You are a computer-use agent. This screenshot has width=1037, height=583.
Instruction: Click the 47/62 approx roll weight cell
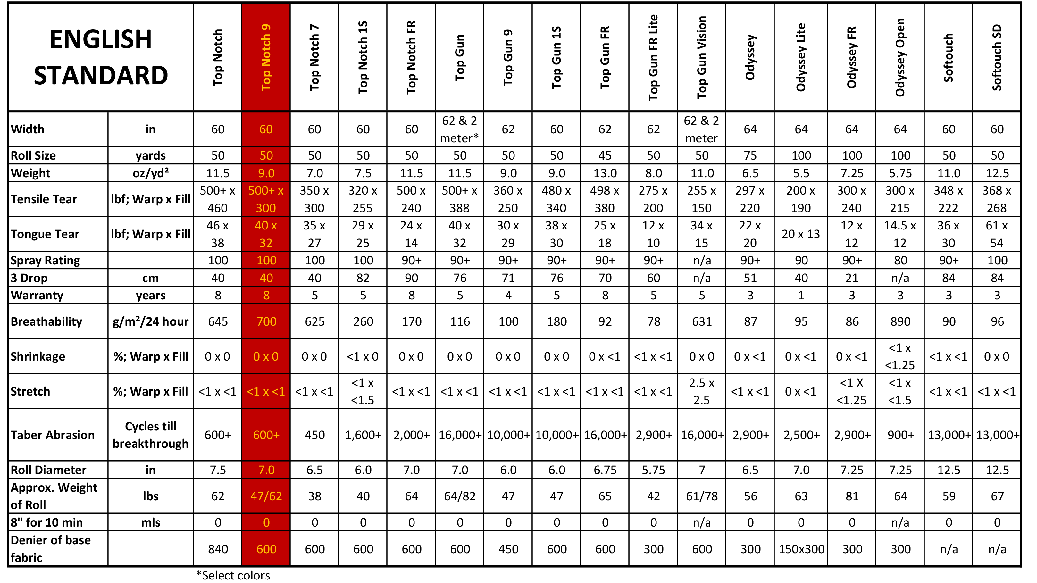click(266, 496)
